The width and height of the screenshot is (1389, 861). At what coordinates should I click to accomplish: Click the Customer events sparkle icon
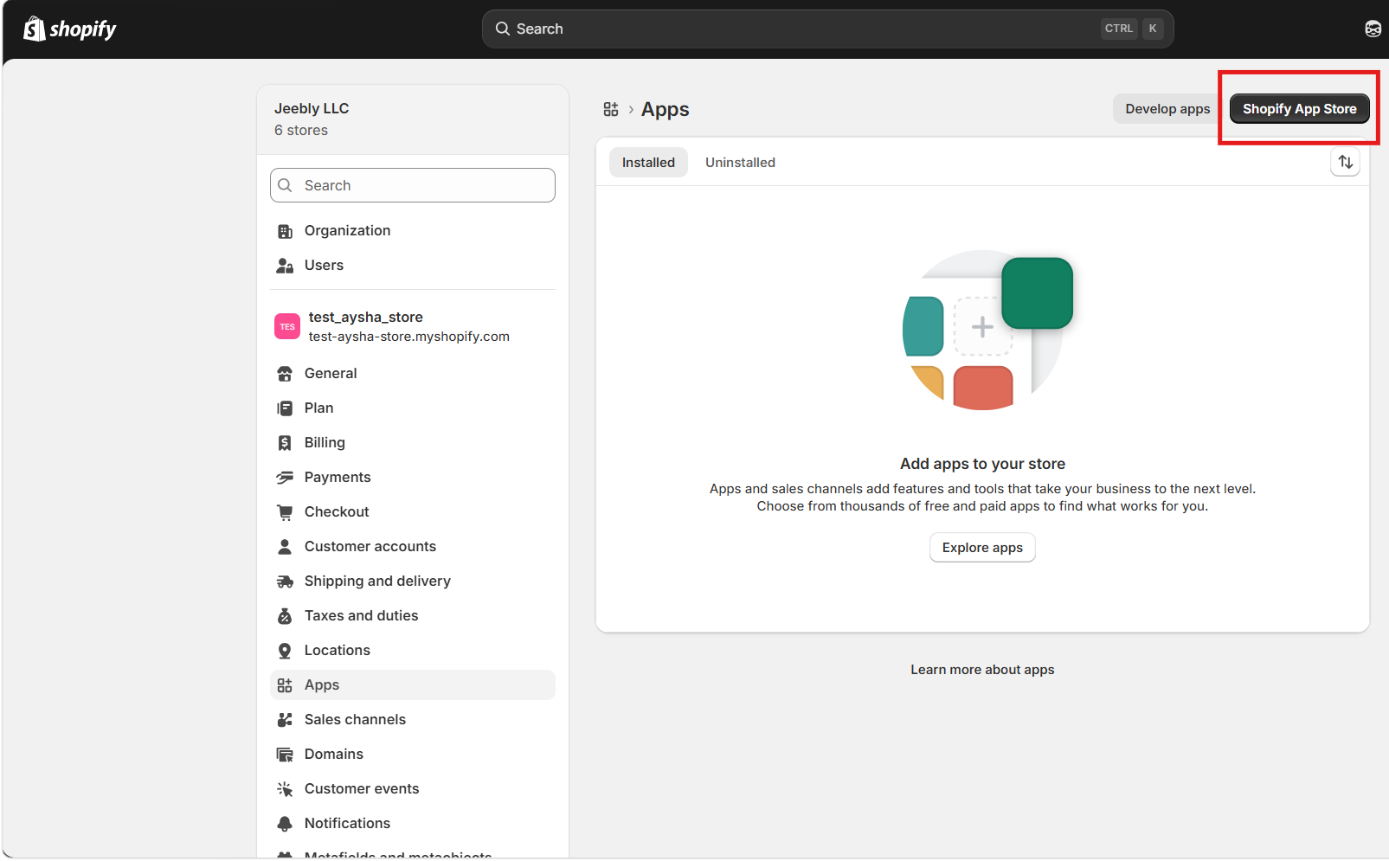click(285, 789)
